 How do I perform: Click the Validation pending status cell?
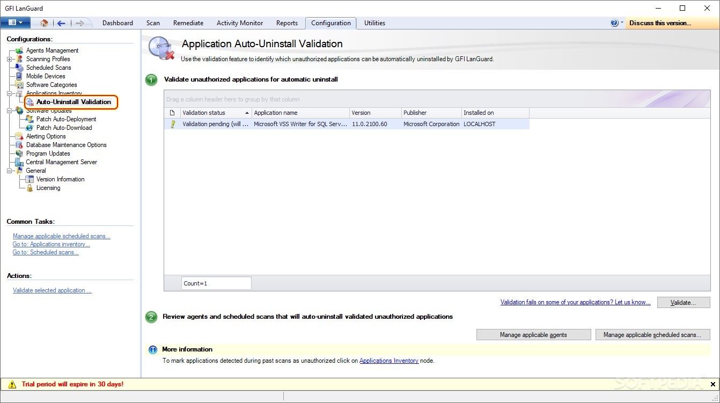[216, 124]
